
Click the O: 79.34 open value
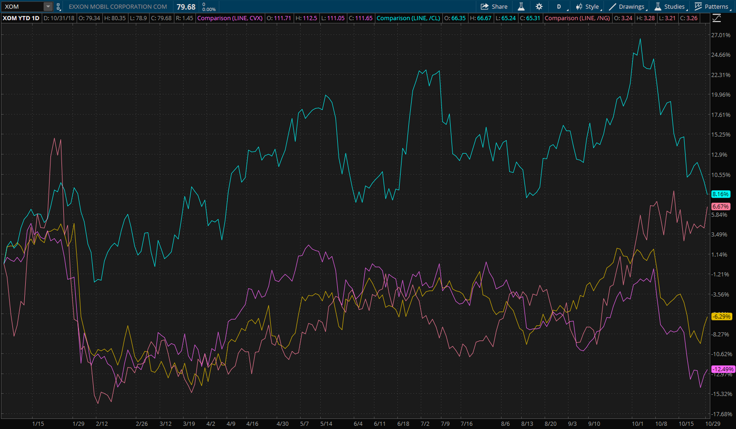[90, 18]
